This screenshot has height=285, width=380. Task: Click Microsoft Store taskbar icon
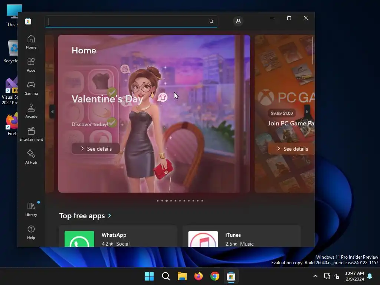click(231, 276)
